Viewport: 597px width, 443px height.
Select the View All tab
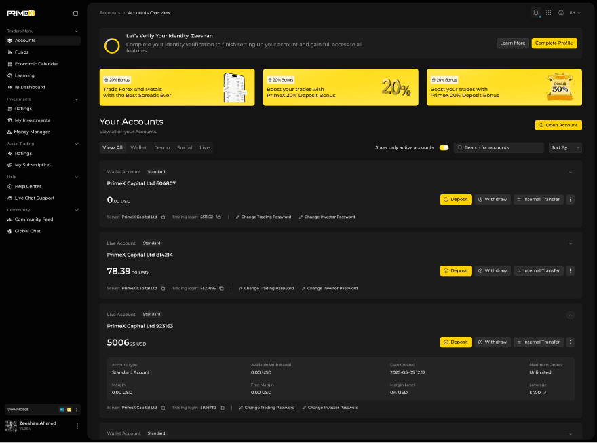coord(113,147)
